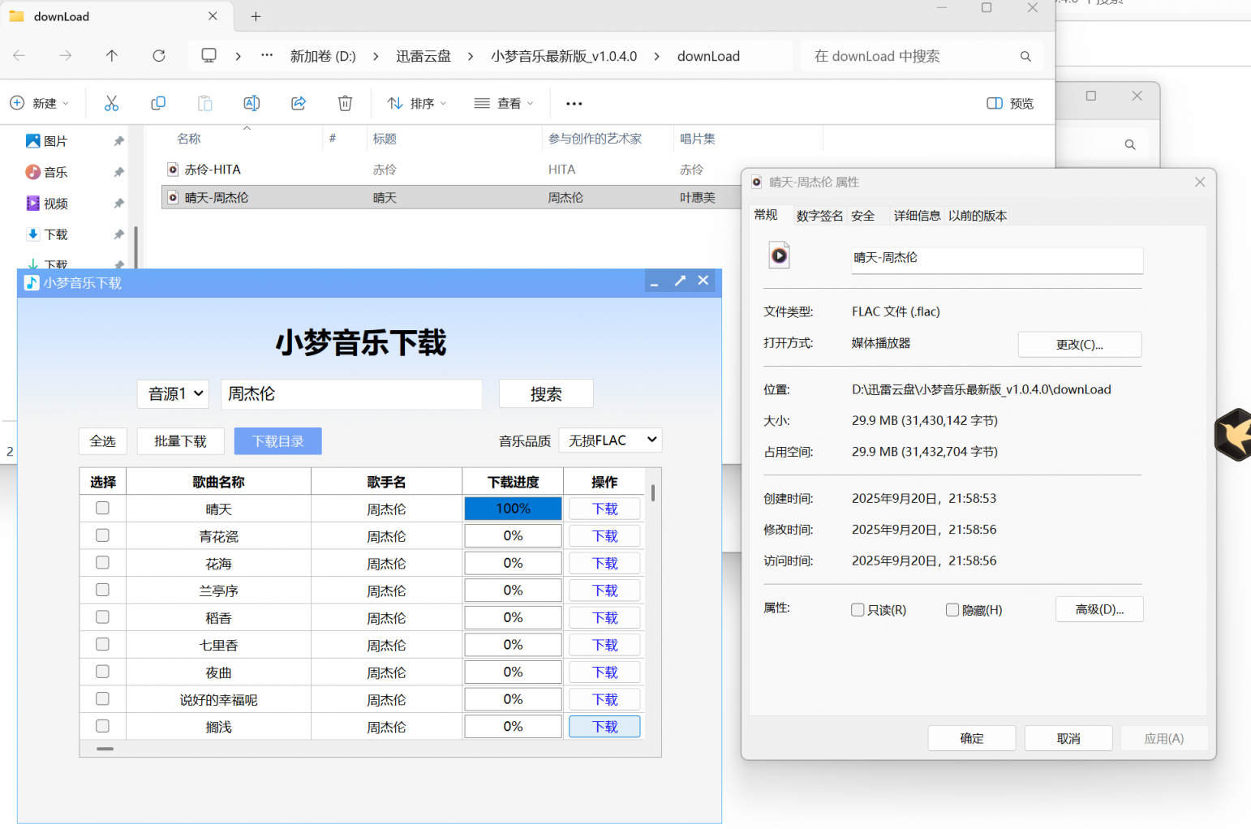The image size is (1251, 829).
Task: Click the 100% progress bar for 晴天
Action: point(513,509)
